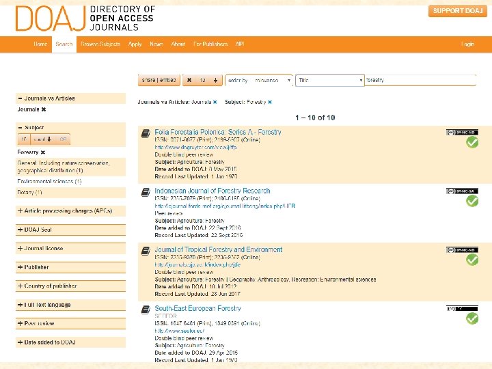492x369 pixels.
Task: Open South-East European Forestry title link
Action: pyautogui.click(x=197, y=308)
